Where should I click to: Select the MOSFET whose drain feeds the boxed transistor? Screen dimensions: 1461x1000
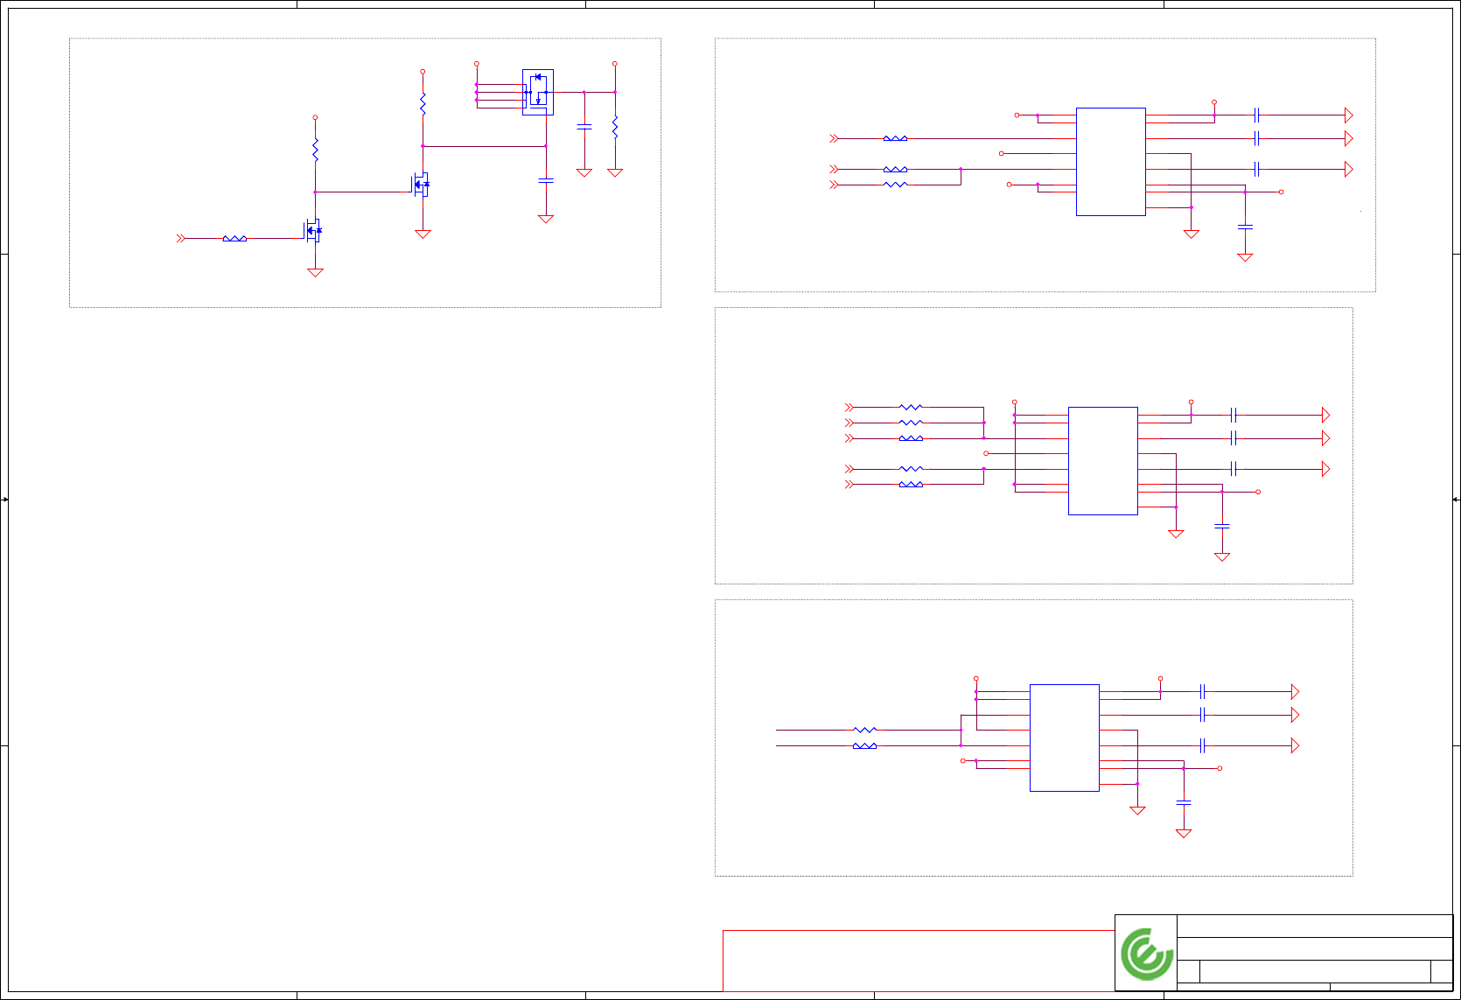point(421,185)
